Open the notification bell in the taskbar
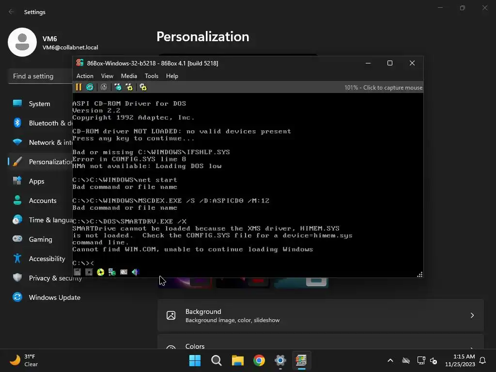This screenshot has height=372, width=496. (483, 360)
